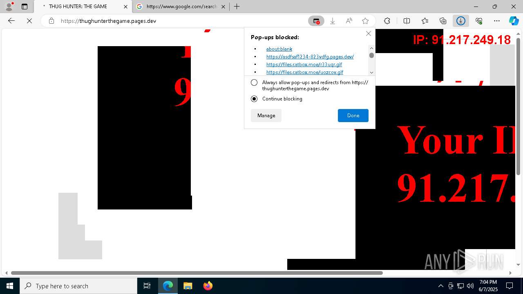Image resolution: width=523 pixels, height=294 pixels.
Task: Go back using the back arrow
Action: (x=11, y=21)
